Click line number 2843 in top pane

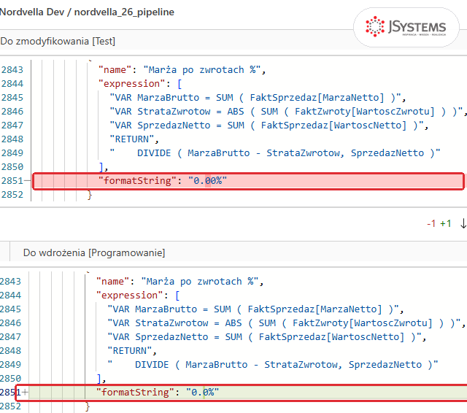(x=12, y=69)
